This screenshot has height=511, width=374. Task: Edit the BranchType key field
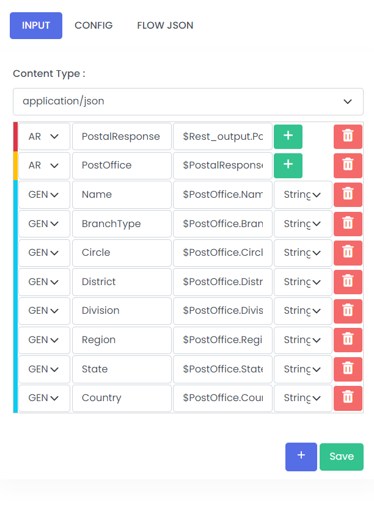pyautogui.click(x=122, y=223)
